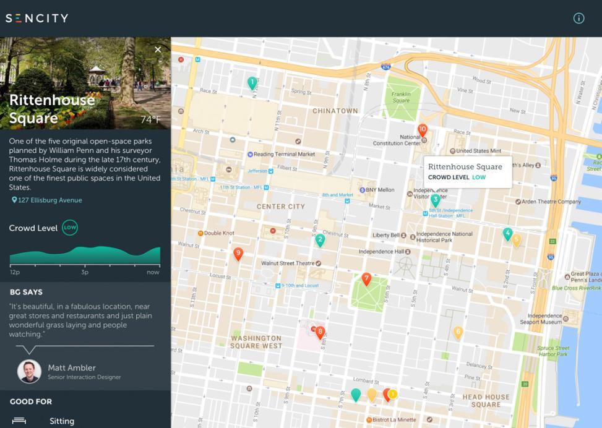Click the Rittenhouse Square header photo

coord(85,83)
